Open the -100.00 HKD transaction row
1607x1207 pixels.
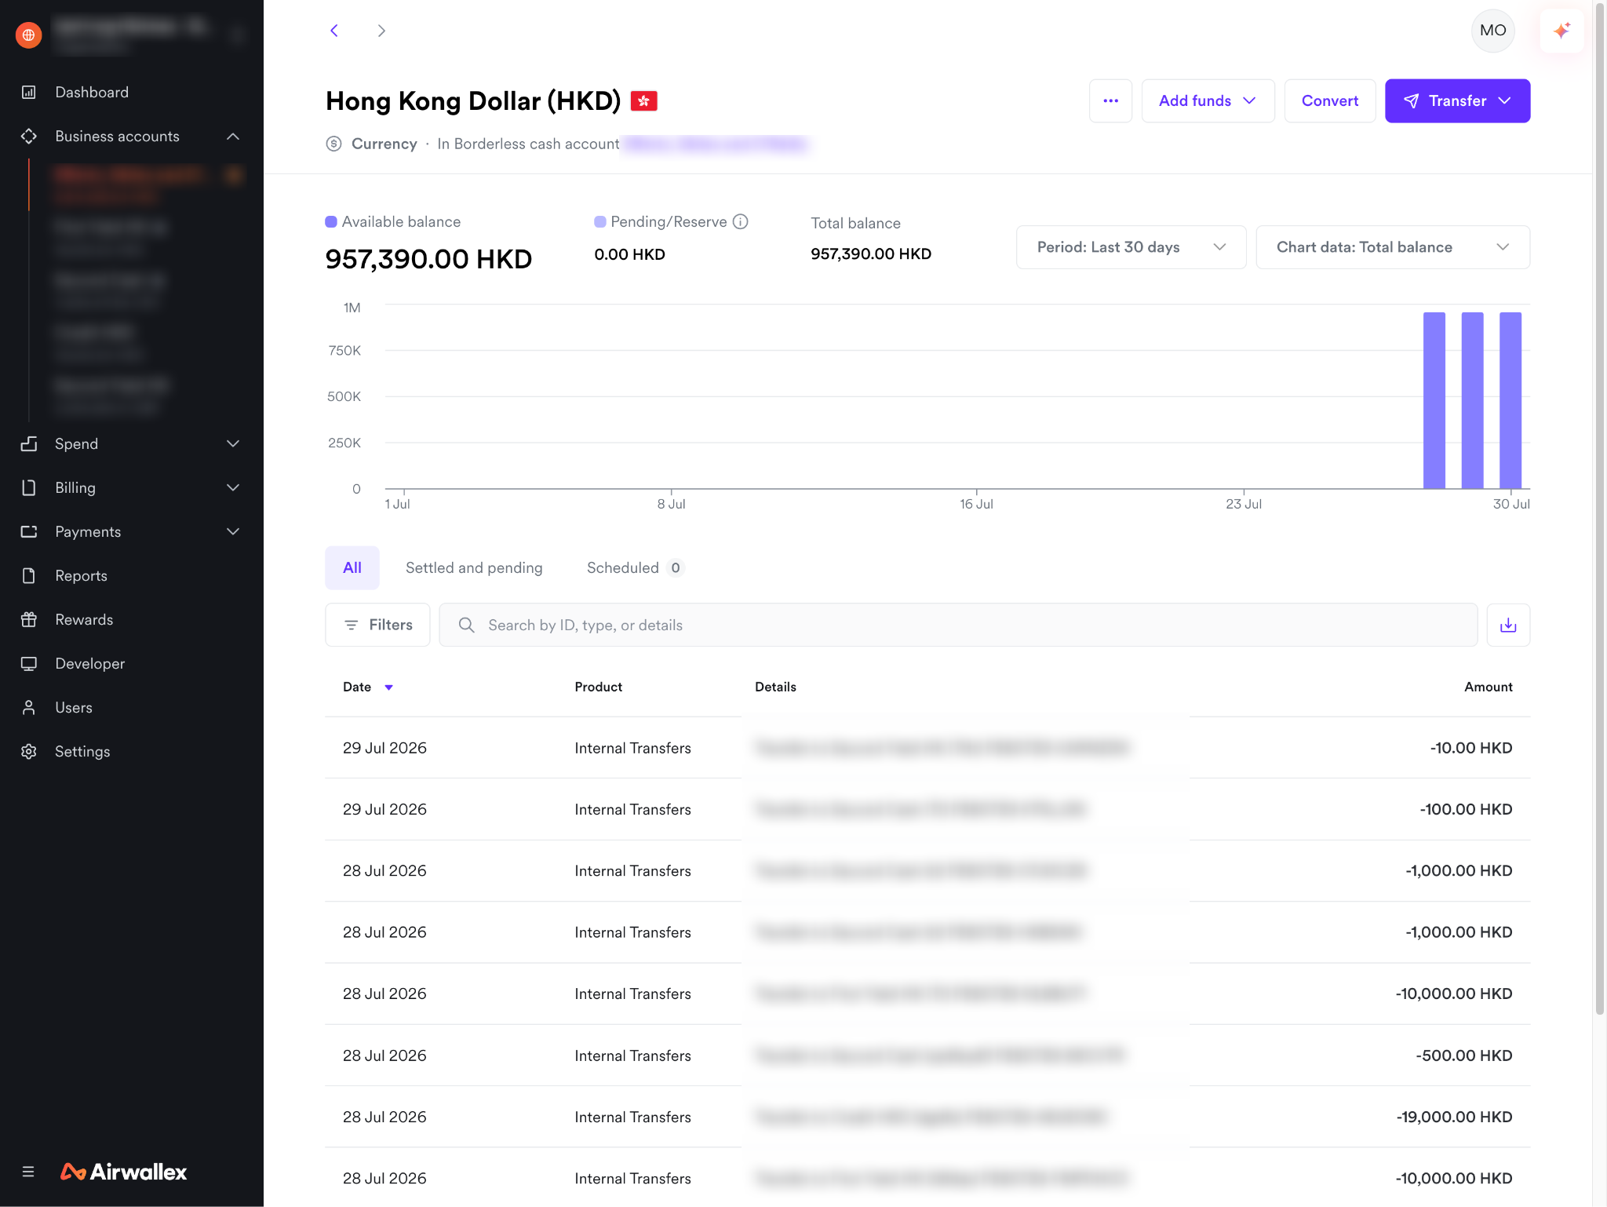coord(927,809)
